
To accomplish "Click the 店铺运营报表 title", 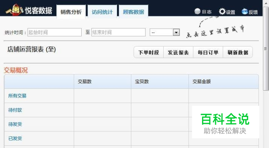I will 31,49.
